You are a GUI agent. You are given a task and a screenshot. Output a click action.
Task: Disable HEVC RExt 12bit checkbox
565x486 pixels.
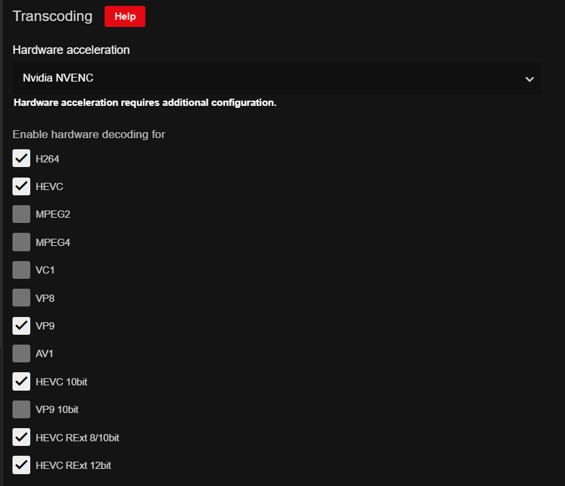click(22, 465)
